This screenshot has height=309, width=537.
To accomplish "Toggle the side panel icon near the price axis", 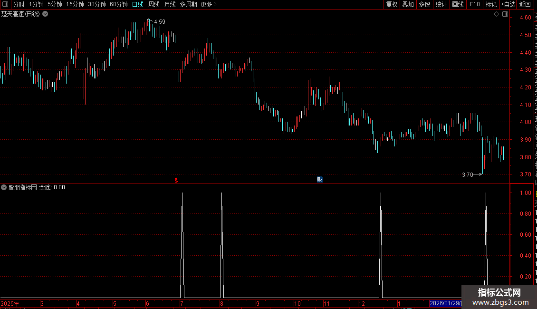I will (x=505, y=14).
